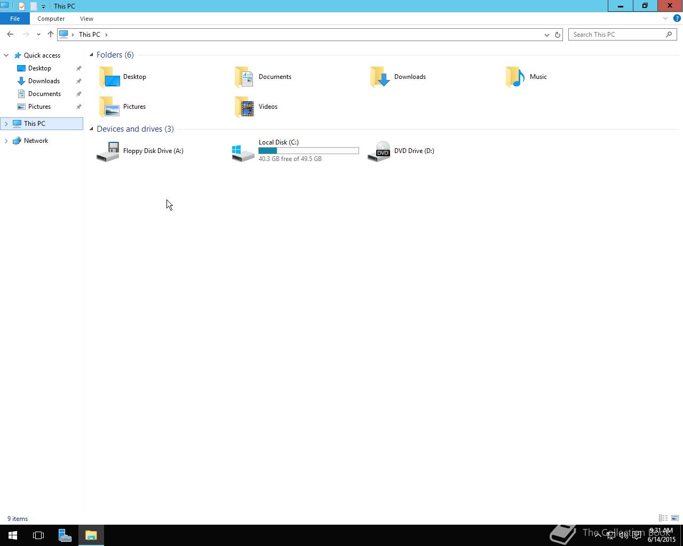Collapse the Quick access tree node
This screenshot has height=546, width=683.
[6, 55]
